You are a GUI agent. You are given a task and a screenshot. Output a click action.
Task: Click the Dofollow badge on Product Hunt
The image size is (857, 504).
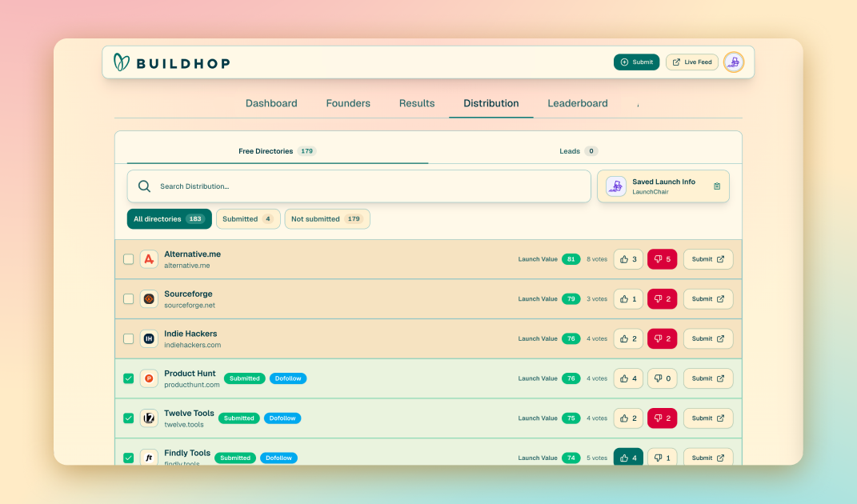288,378
